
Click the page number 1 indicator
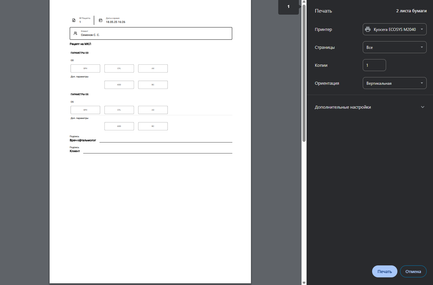288,7
